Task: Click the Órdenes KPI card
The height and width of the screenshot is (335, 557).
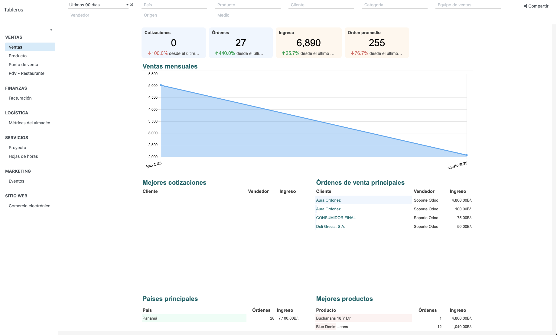Action: pos(240,43)
